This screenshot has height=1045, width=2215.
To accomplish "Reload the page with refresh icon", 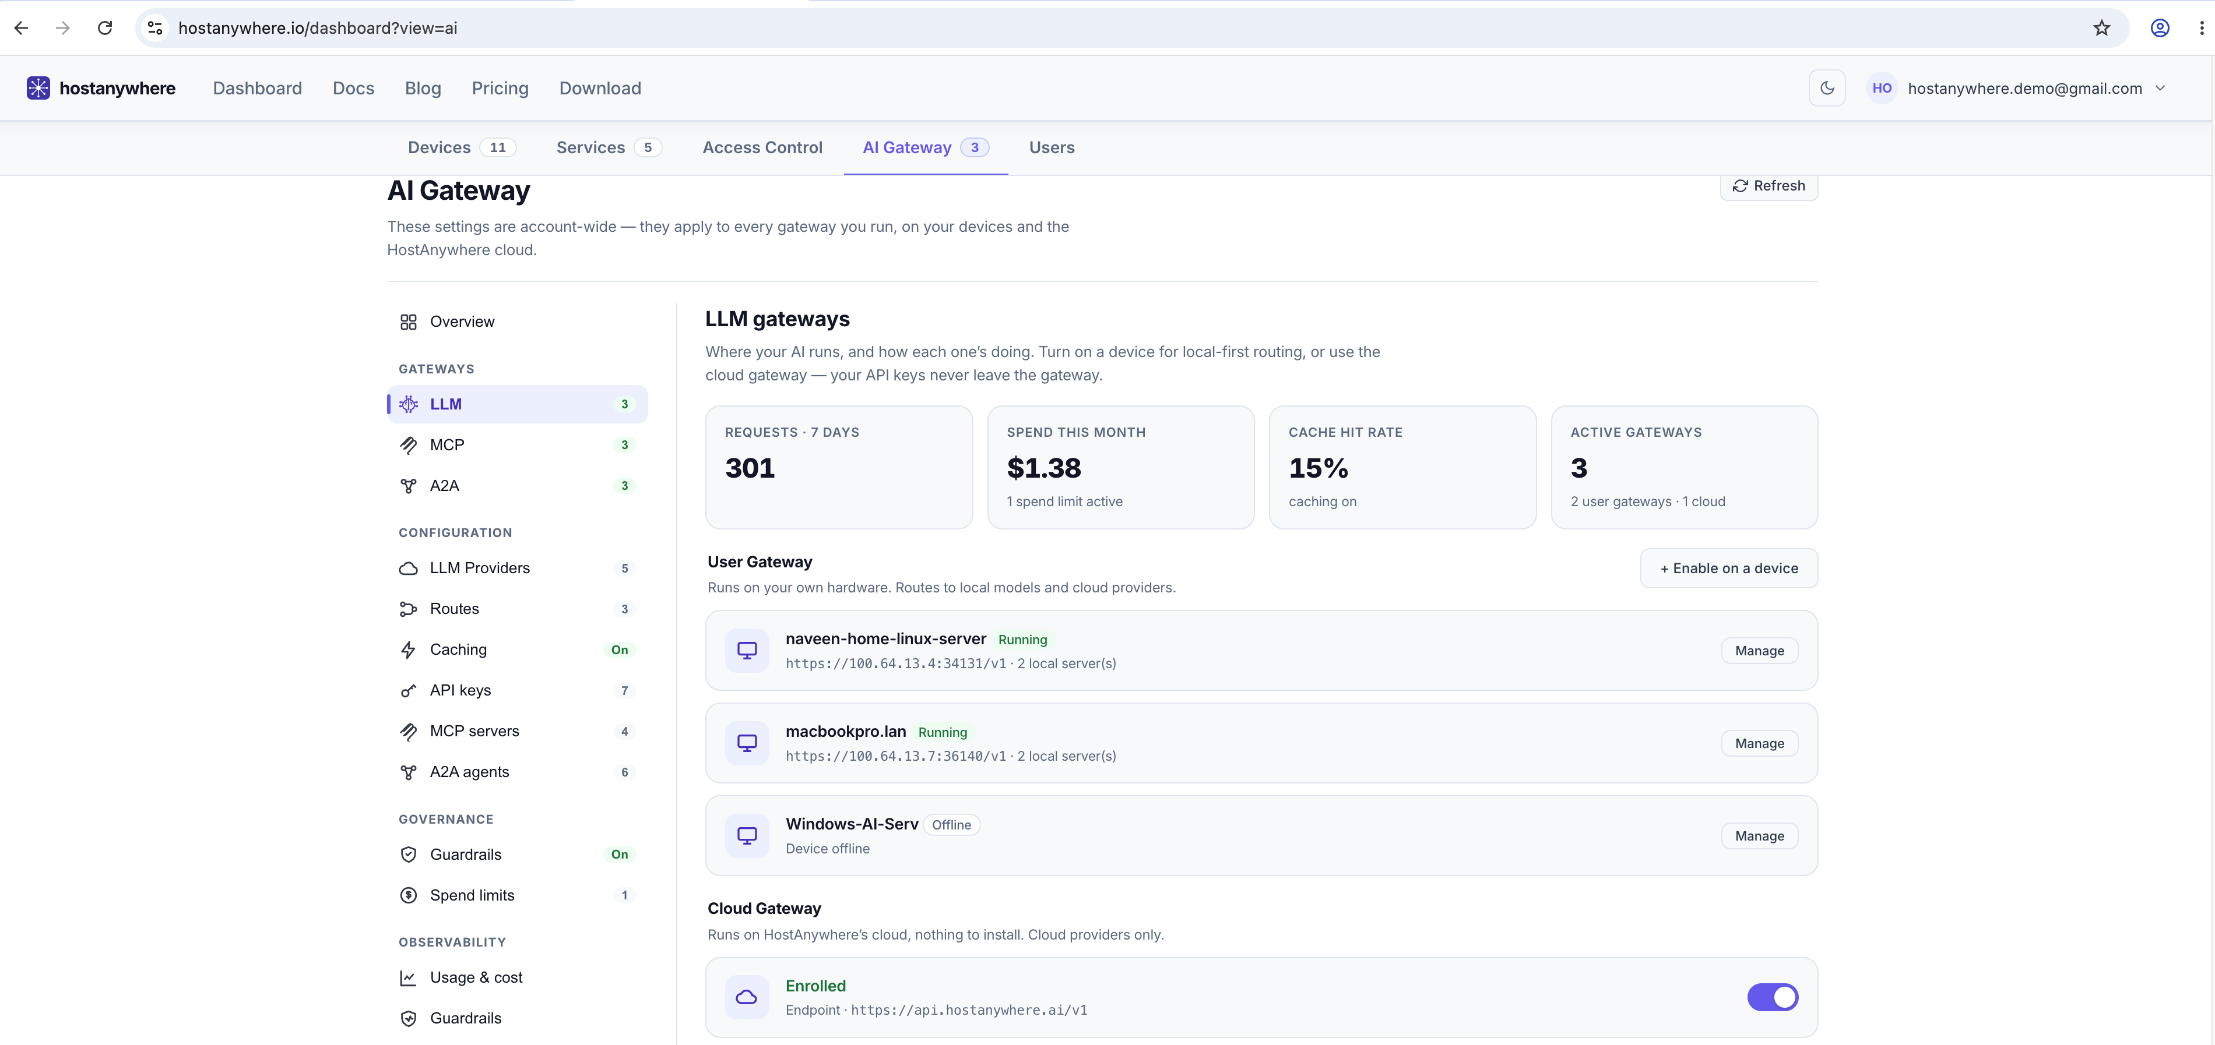I will (105, 27).
